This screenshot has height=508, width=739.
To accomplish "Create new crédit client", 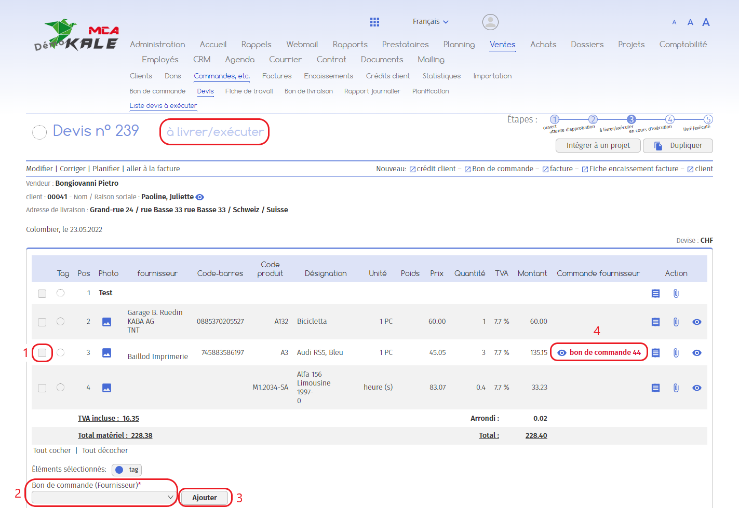I will [x=433, y=169].
